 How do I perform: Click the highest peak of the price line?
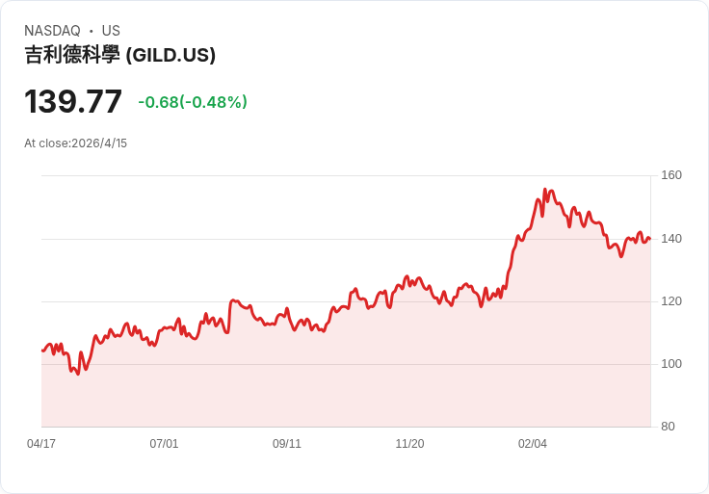pyautogui.click(x=545, y=190)
